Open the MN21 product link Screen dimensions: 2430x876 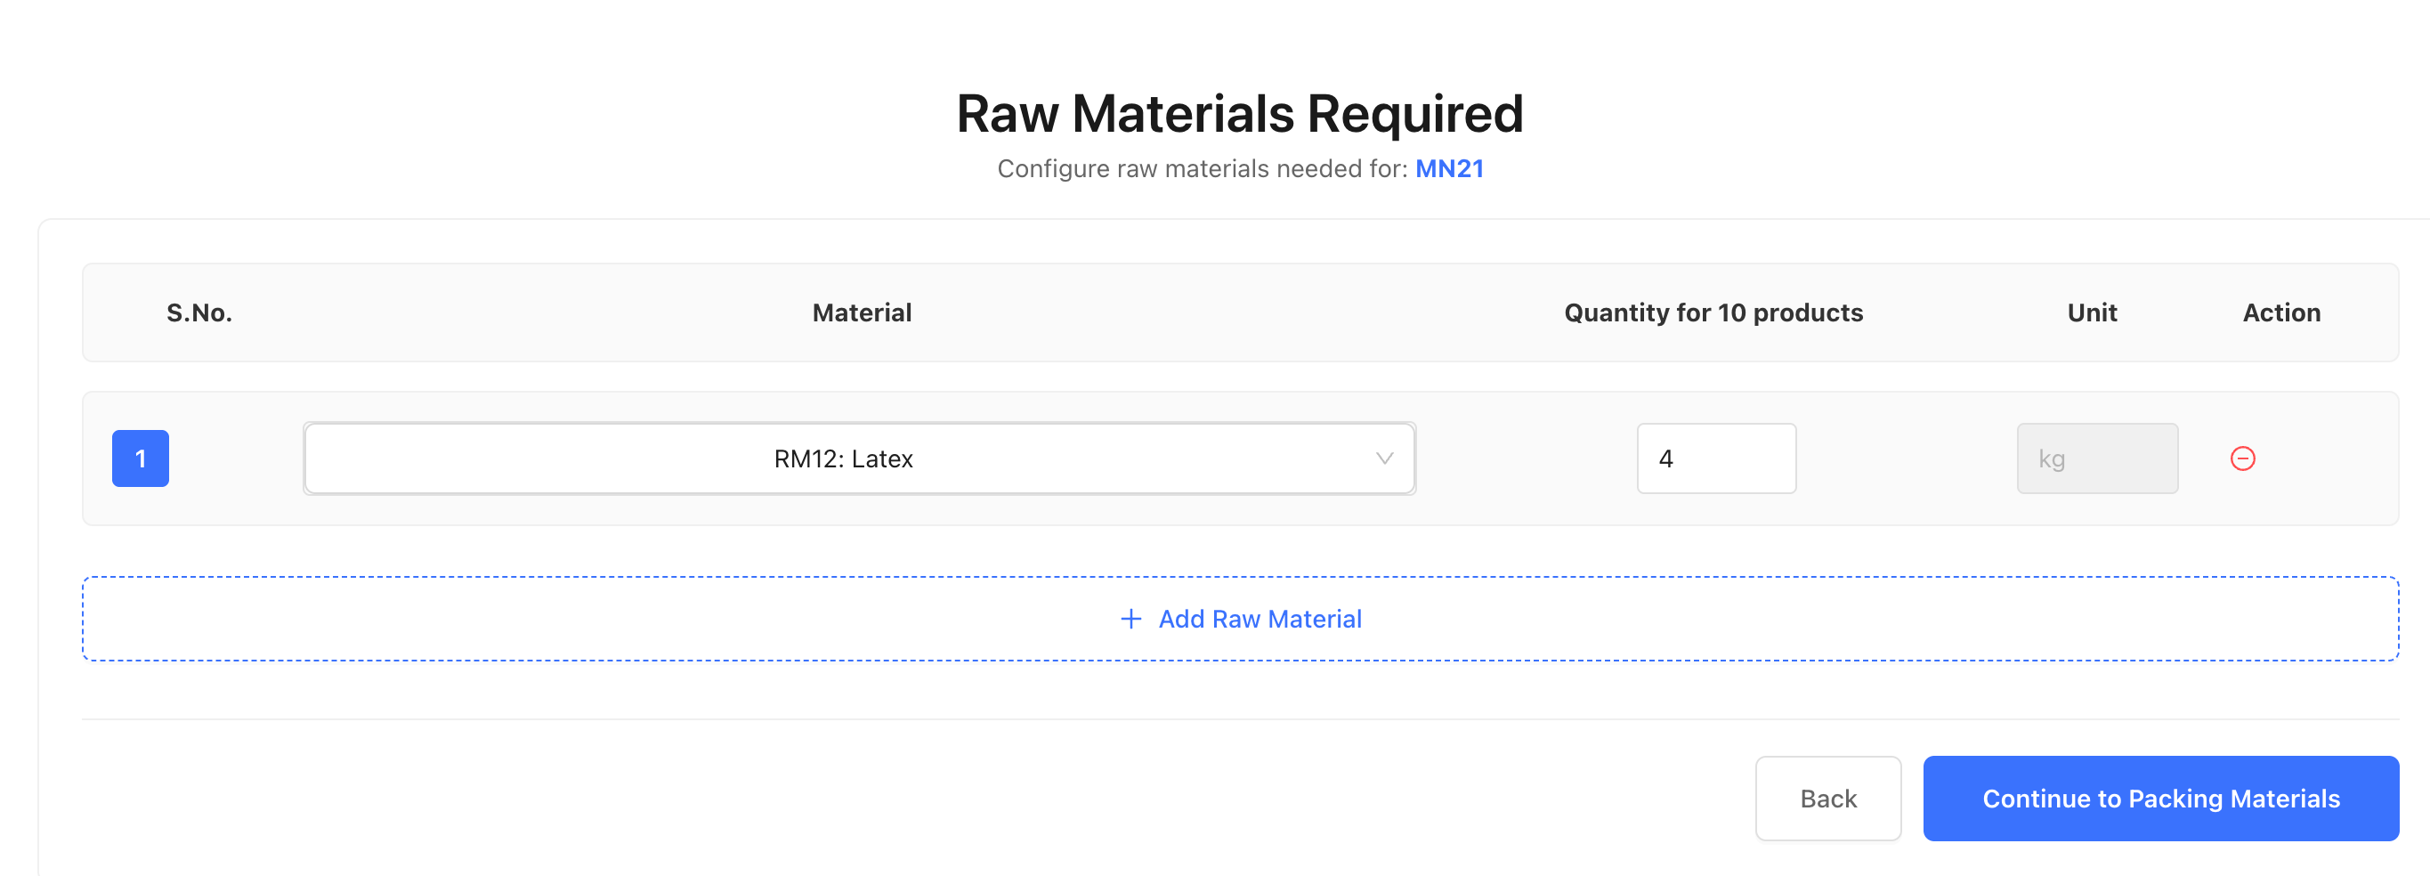point(1450,168)
